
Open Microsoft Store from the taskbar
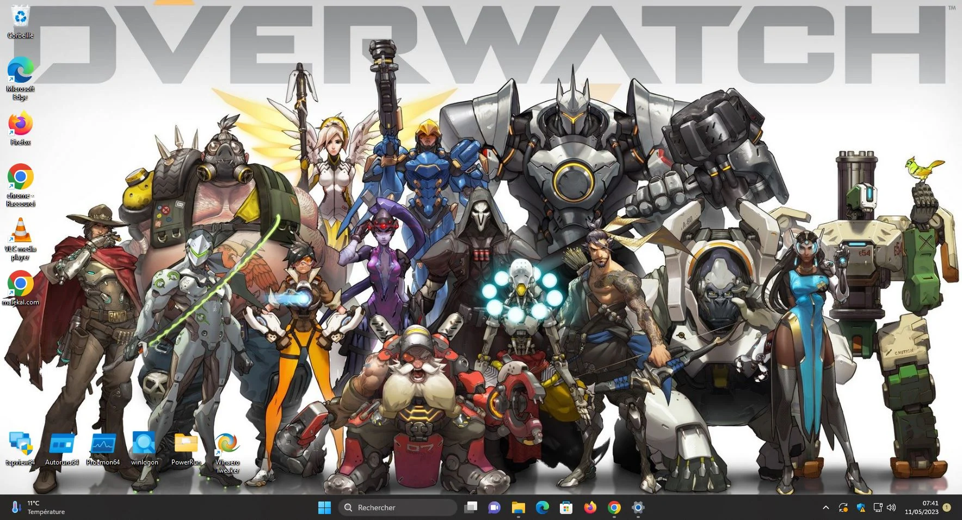click(x=566, y=507)
